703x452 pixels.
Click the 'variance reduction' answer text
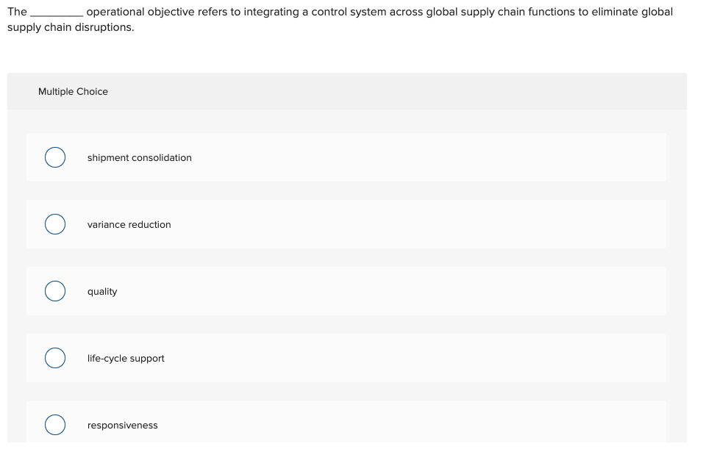(x=129, y=224)
